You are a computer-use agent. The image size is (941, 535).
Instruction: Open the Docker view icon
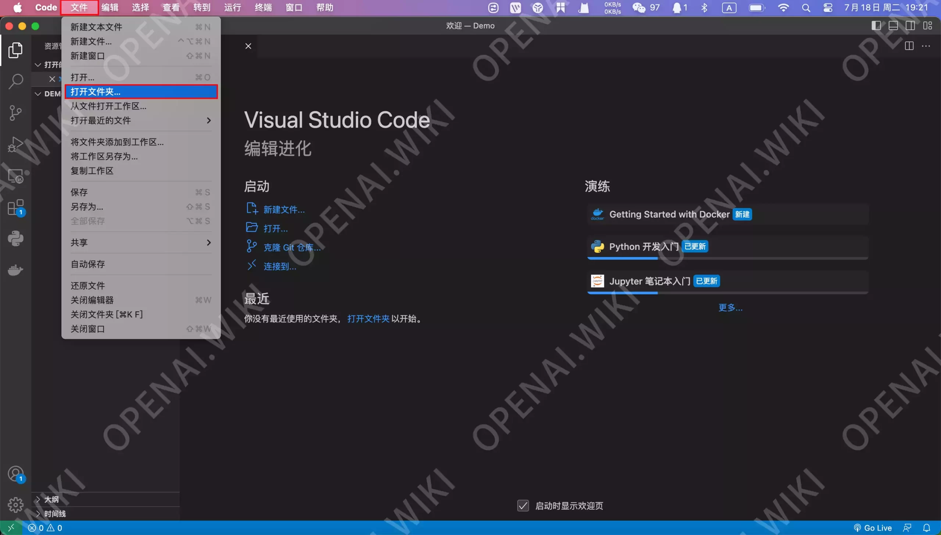coord(15,270)
